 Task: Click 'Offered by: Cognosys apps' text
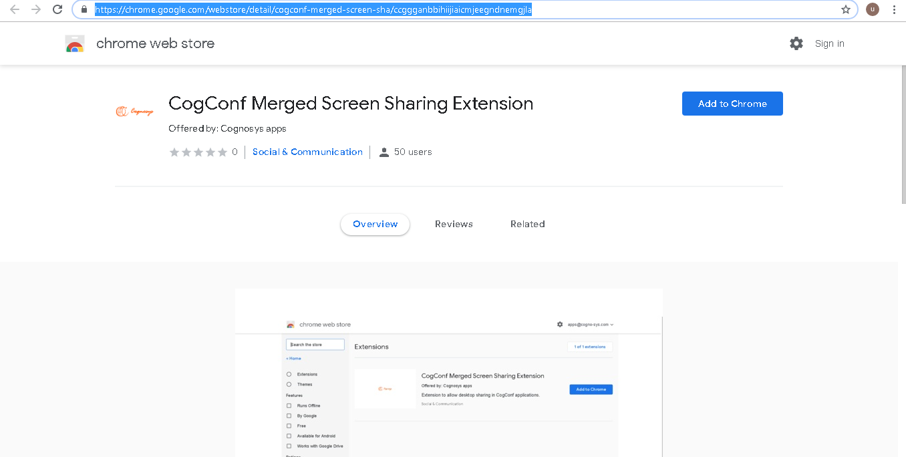[227, 128]
